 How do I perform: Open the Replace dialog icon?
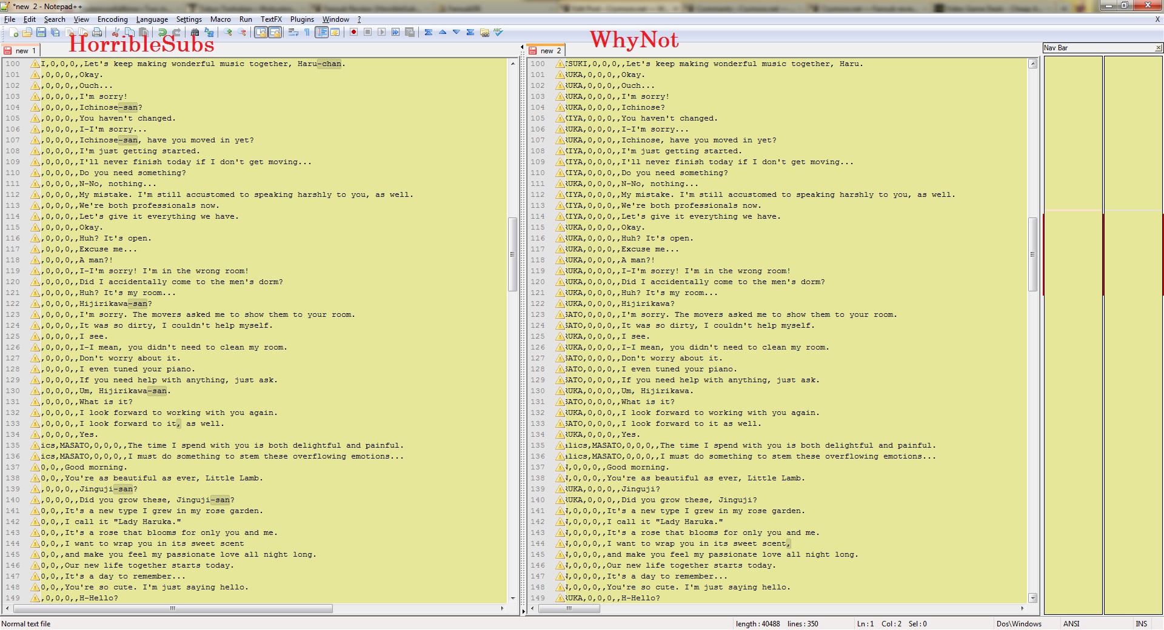click(209, 32)
